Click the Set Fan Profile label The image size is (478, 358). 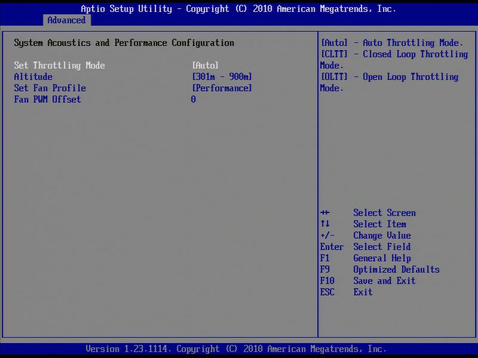pos(50,88)
